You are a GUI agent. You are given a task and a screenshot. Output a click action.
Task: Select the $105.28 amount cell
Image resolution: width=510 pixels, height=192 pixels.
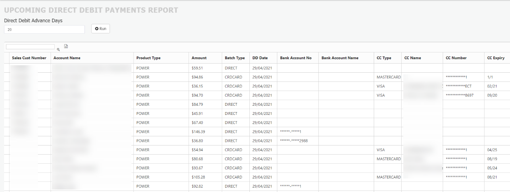(198, 177)
